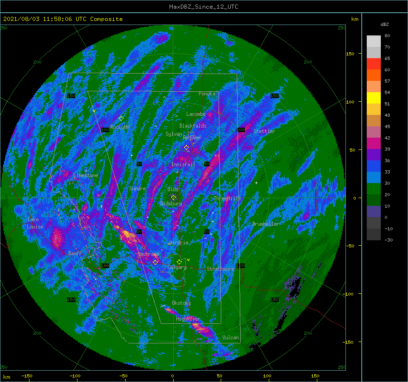Screen dimensions: 408x382
Task: Click the HighRiver label
Action: coord(188,319)
